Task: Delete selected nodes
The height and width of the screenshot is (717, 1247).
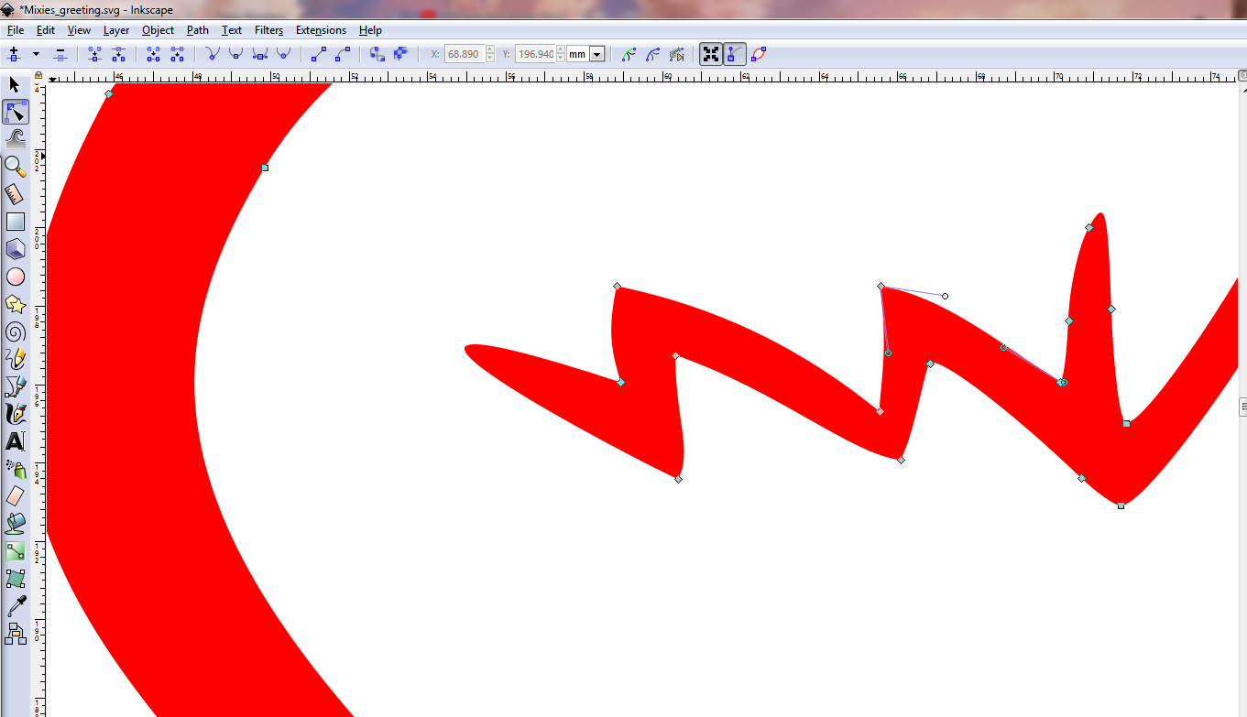Action: 60,54
